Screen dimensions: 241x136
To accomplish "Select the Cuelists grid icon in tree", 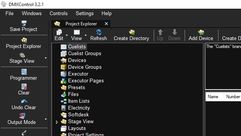I will tap(64, 47).
